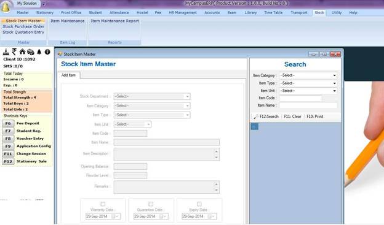Tick the Guarantee Date checkbox
Image resolution: width=384 pixels, height=225 pixels.
[151, 204]
